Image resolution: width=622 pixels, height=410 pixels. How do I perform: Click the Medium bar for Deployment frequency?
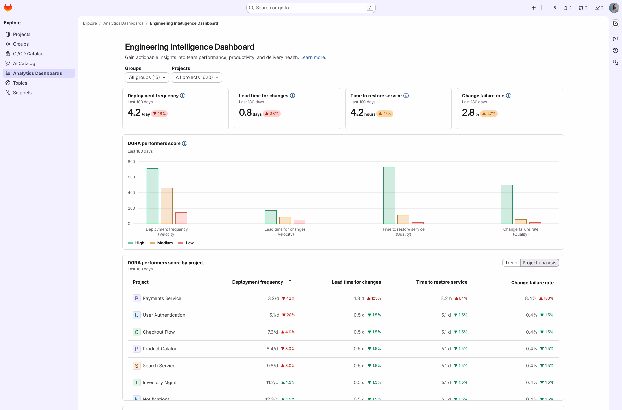pyautogui.click(x=167, y=206)
